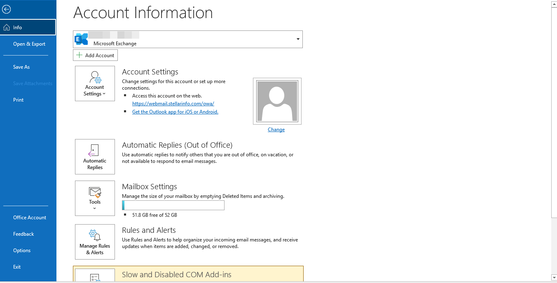Expand the Tools chevron under Mailbox

(95, 209)
